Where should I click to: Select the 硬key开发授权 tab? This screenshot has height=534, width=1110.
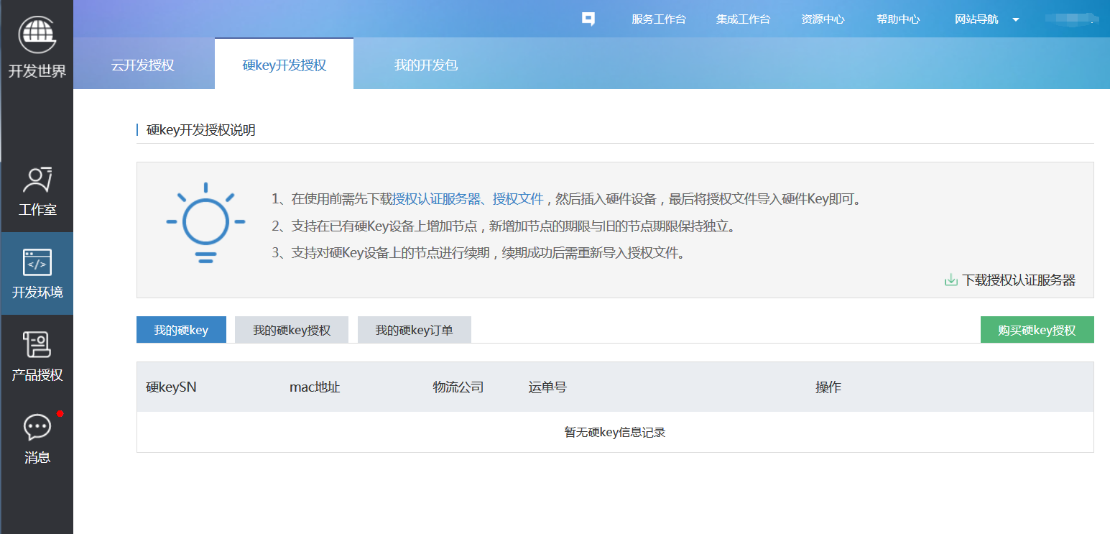(284, 64)
